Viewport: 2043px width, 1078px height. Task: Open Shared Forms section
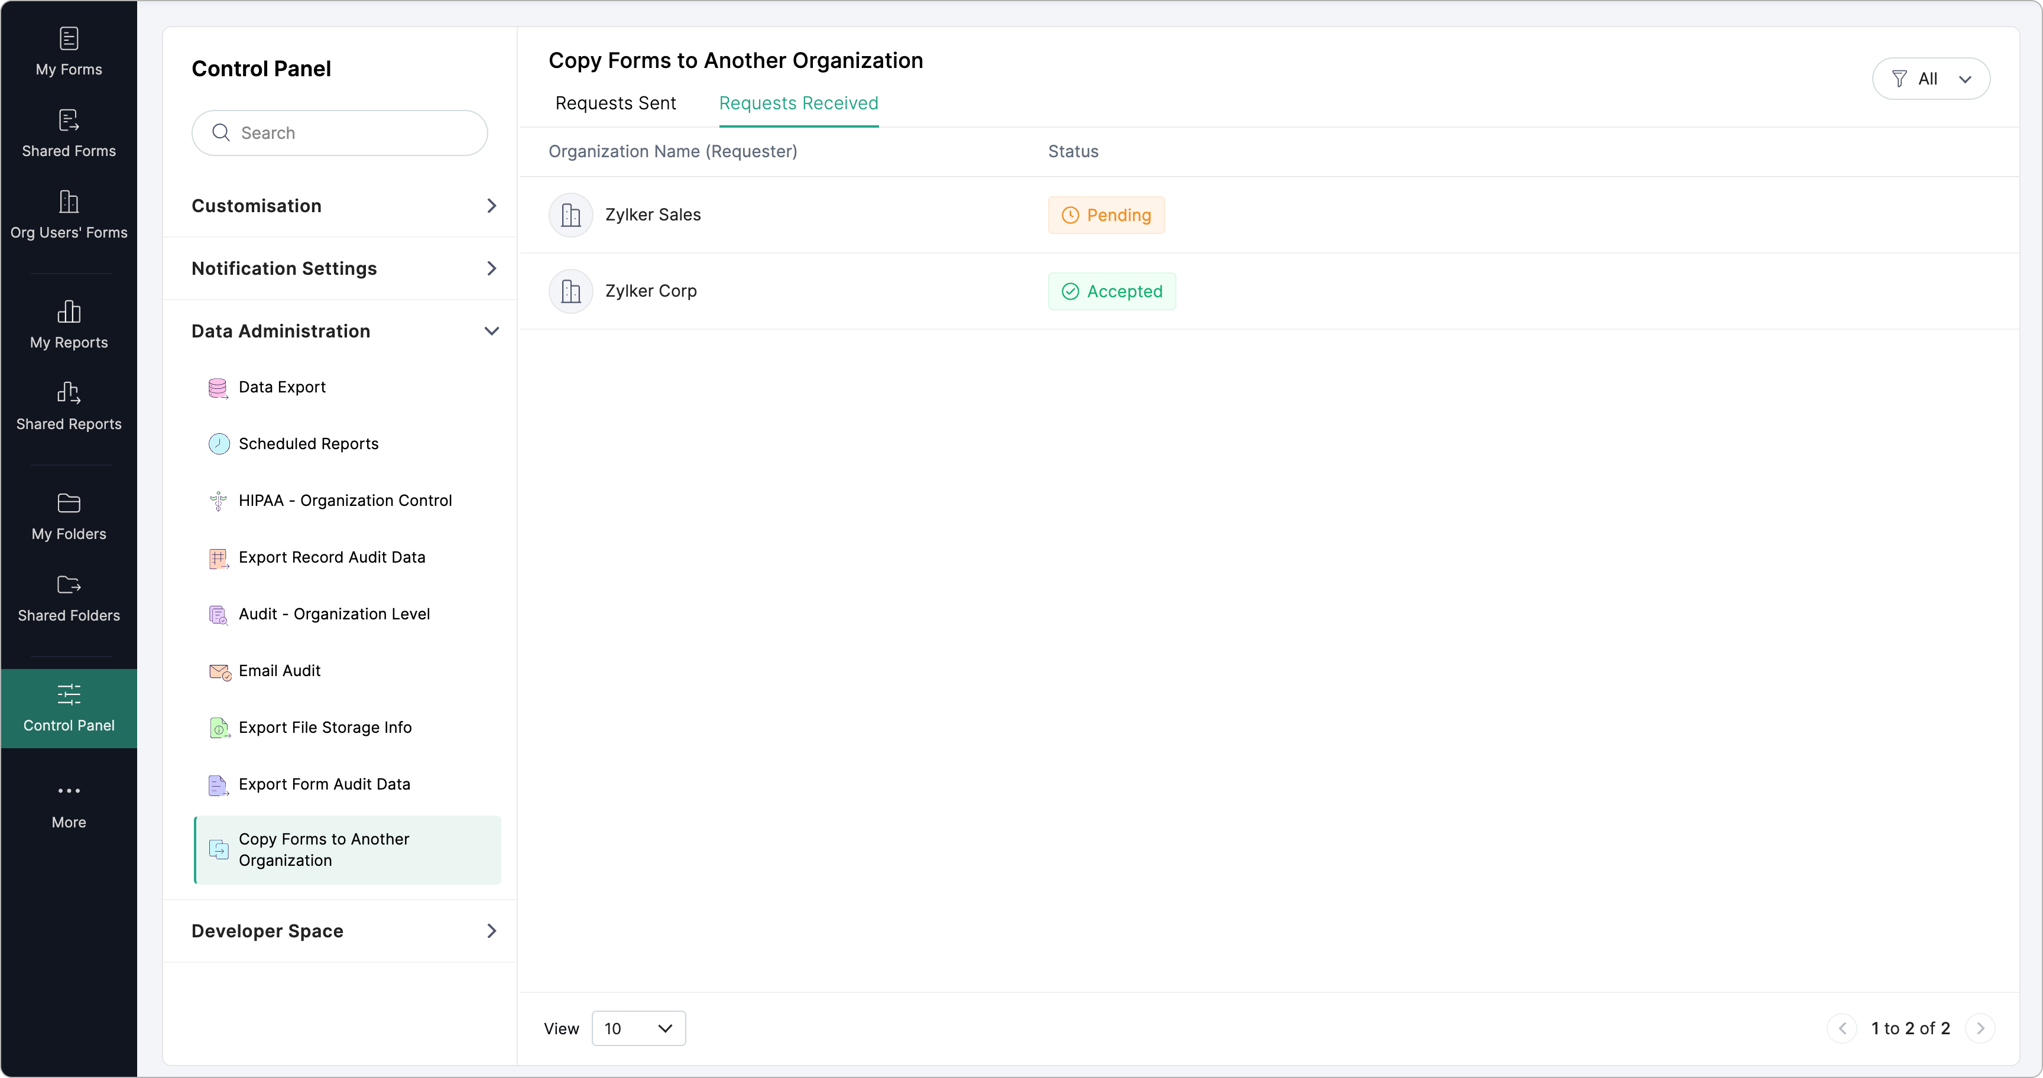point(69,133)
